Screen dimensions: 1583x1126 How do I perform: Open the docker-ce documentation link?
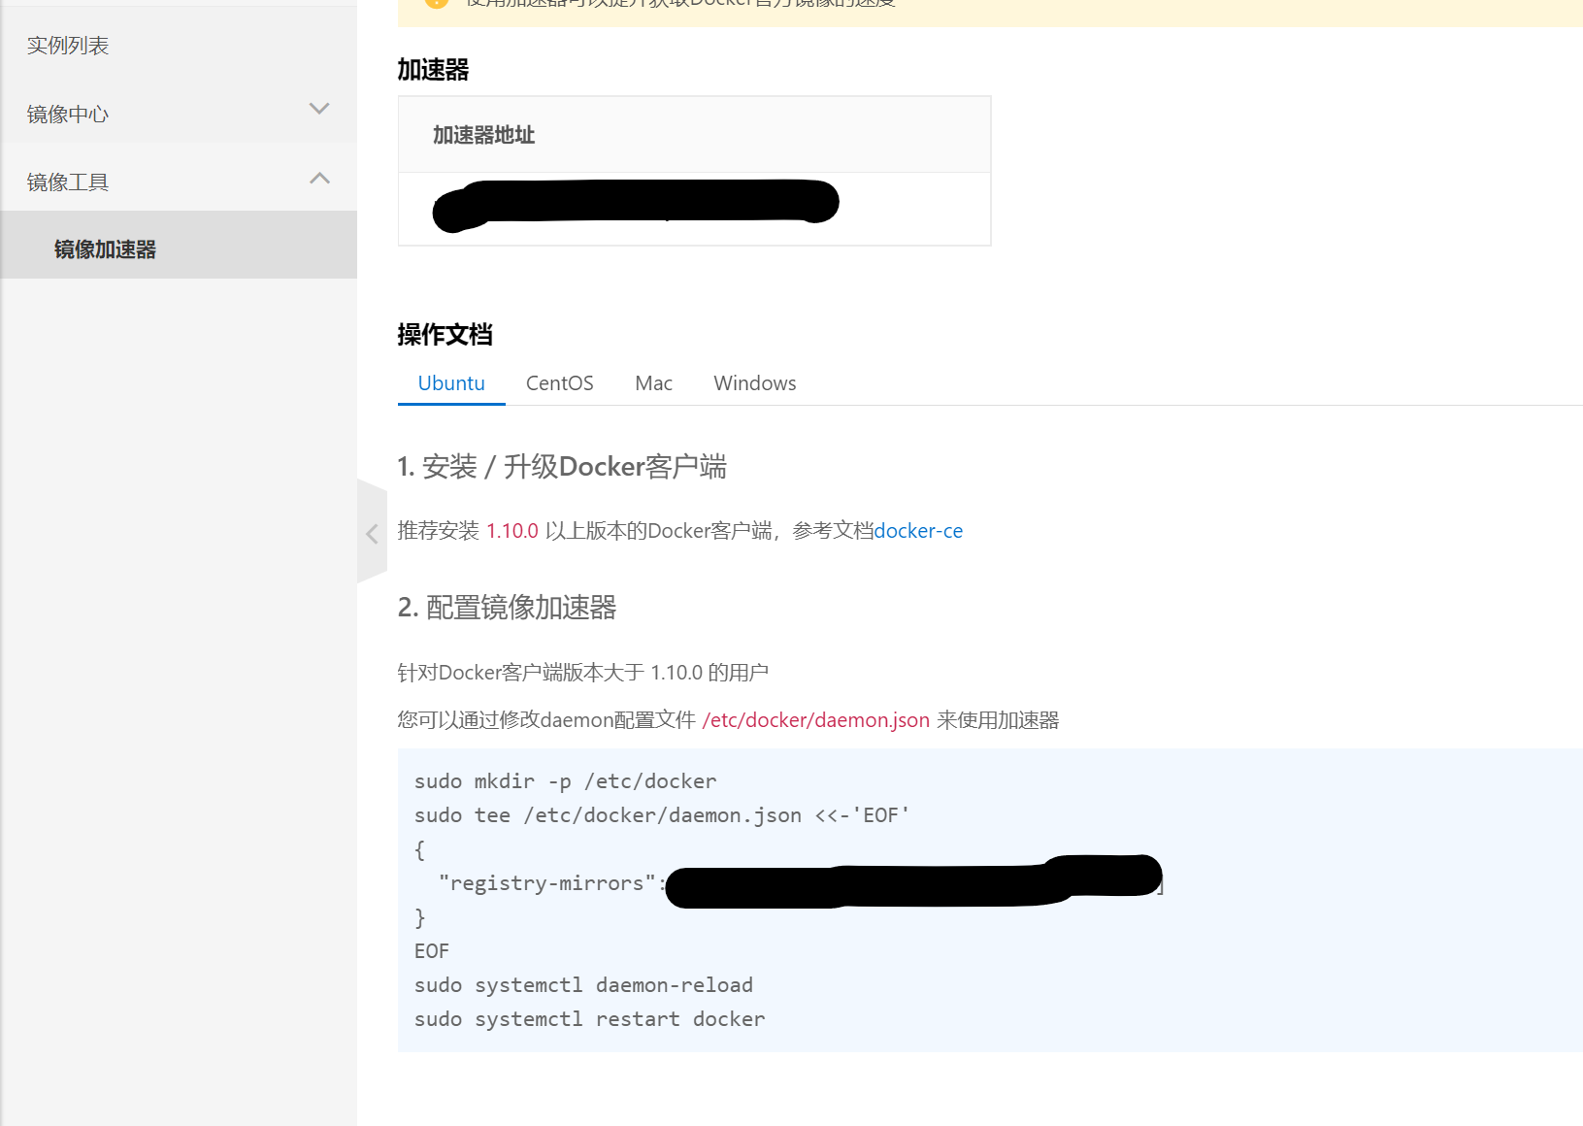(x=918, y=531)
